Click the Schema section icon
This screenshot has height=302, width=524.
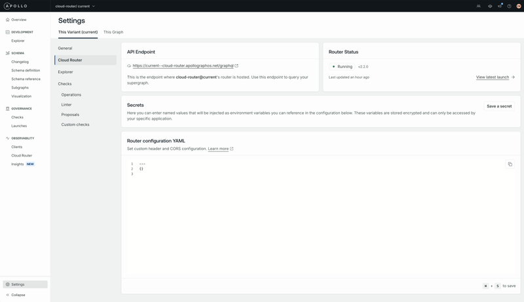pos(7,53)
